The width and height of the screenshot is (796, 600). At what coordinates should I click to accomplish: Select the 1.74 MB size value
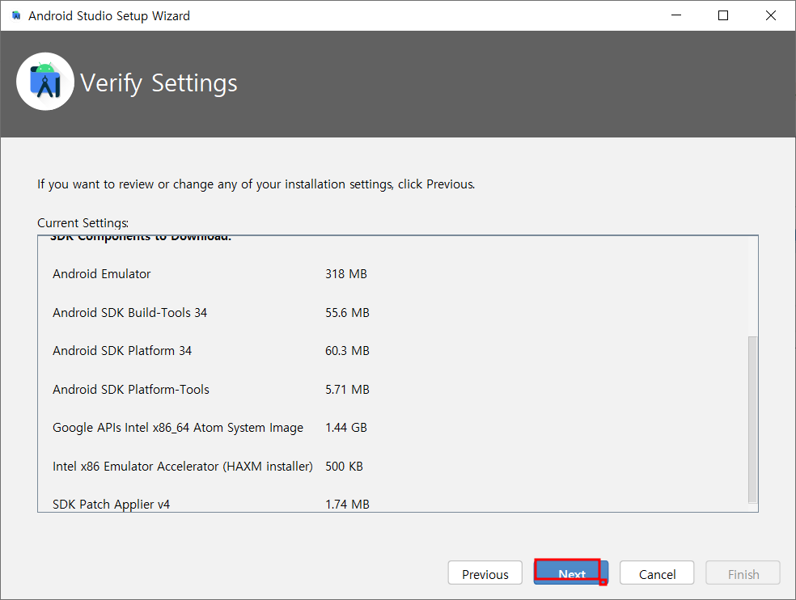pyautogui.click(x=347, y=505)
